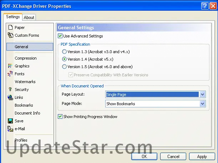Click the PDF Specification group label
This screenshot has height=163, width=218.
pos(75,44)
